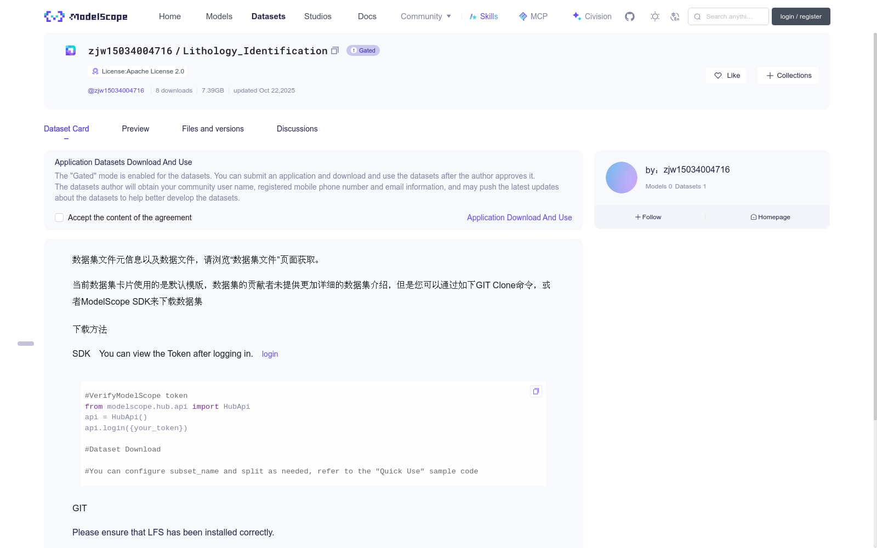This screenshot has height=548, width=877.
Task: Click the Like button
Action: coord(726,76)
